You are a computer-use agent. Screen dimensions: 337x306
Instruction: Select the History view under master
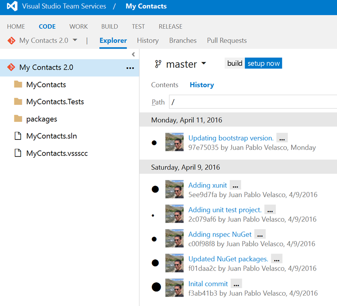pyautogui.click(x=202, y=85)
